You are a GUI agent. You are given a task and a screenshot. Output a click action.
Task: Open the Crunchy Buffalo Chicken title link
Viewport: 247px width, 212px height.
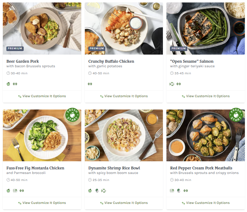tap(111, 61)
